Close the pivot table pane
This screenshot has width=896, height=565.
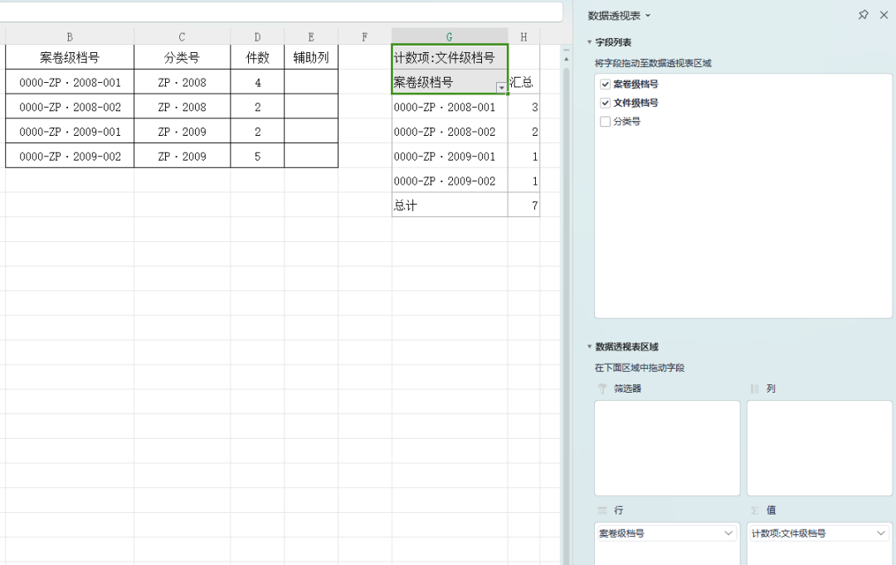tap(884, 15)
